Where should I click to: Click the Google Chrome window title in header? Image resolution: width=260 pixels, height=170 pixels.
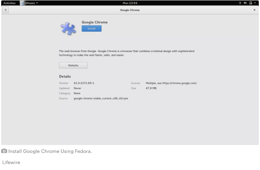(x=130, y=10)
